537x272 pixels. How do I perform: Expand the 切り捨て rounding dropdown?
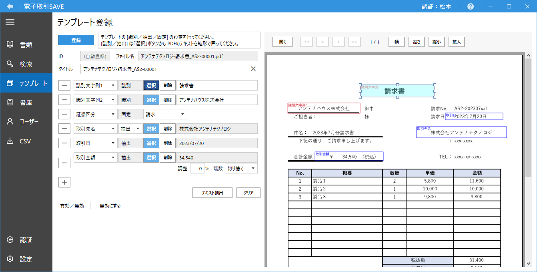[241, 168]
